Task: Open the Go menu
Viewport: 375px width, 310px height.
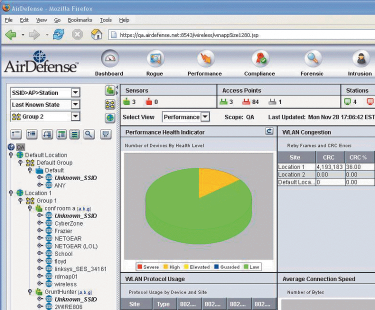Action: click(57, 20)
